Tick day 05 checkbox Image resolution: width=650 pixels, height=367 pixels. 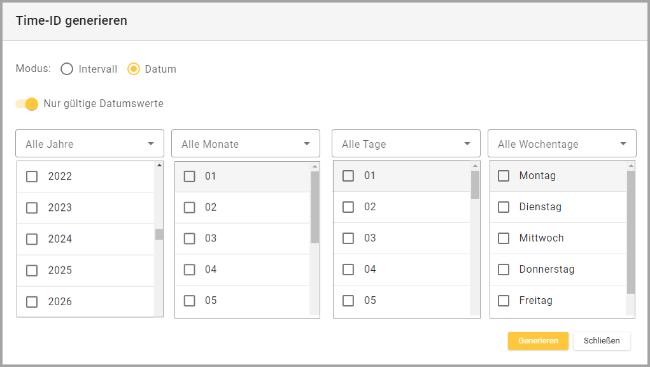(348, 301)
